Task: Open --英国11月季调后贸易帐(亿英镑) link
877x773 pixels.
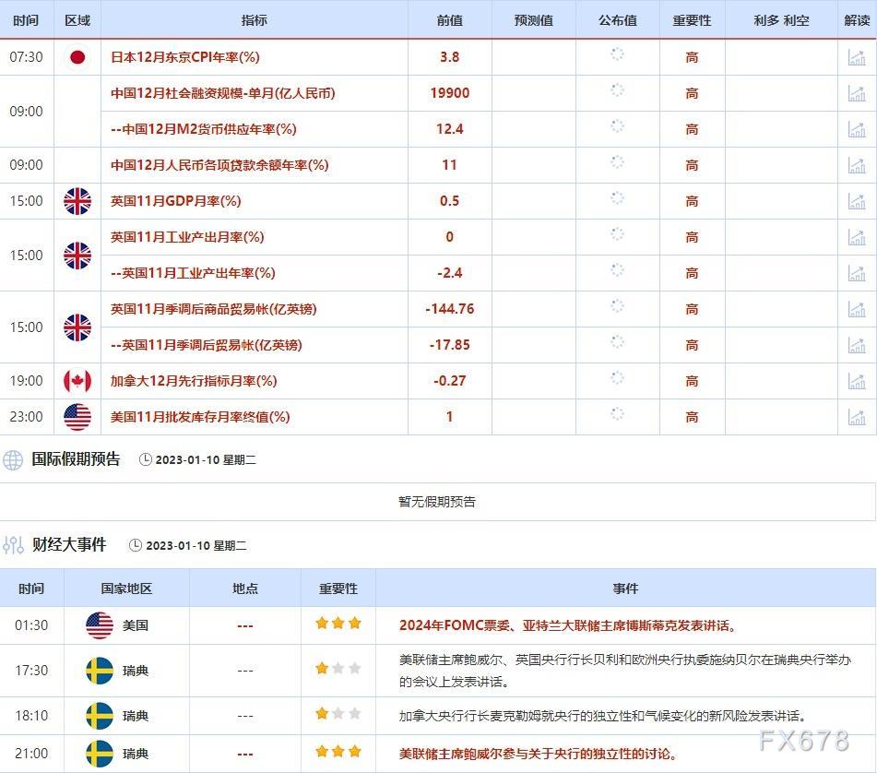Action: point(207,345)
